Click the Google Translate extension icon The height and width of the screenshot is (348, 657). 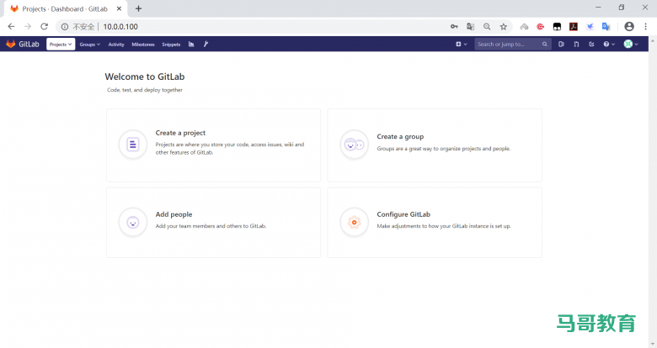point(606,26)
